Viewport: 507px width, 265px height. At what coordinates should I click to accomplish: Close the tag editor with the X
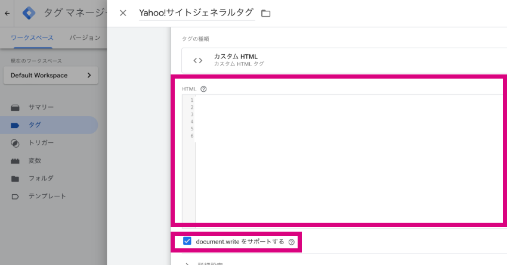[123, 13]
